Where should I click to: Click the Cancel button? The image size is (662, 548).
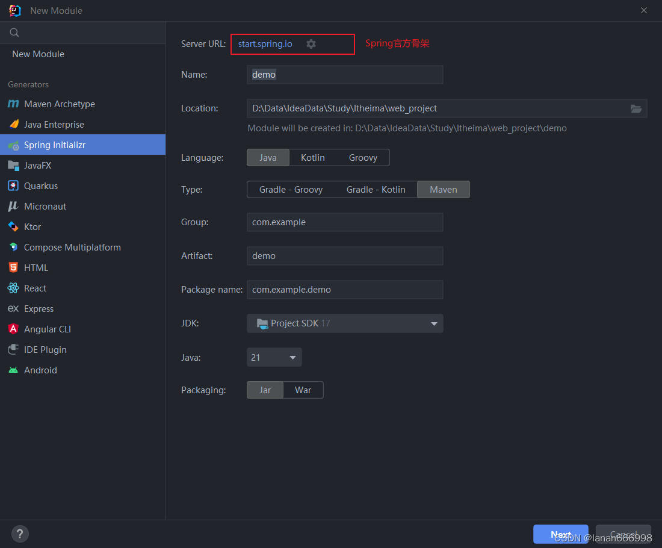tap(623, 534)
